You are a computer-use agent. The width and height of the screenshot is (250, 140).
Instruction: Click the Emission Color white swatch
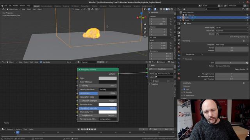click(x=108, y=105)
